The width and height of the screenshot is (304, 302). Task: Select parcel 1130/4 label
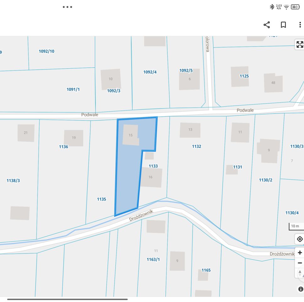(292, 213)
